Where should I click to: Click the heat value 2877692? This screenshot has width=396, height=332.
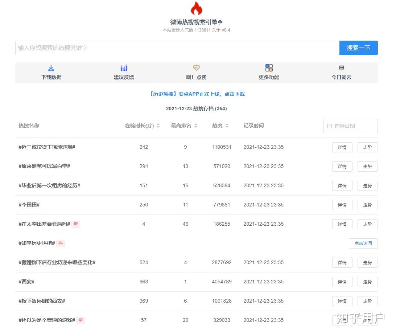coord(222,262)
